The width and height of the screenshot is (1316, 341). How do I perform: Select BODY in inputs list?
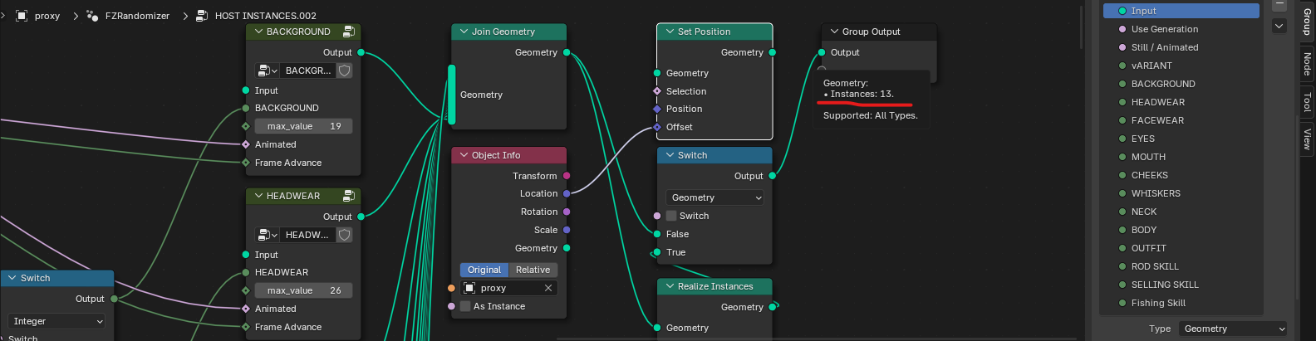tap(1181, 230)
